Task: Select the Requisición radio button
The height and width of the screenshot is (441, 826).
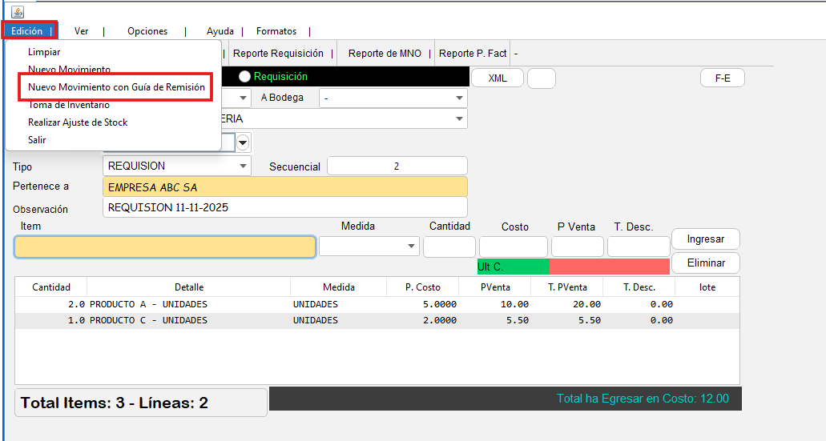Action: coord(245,77)
